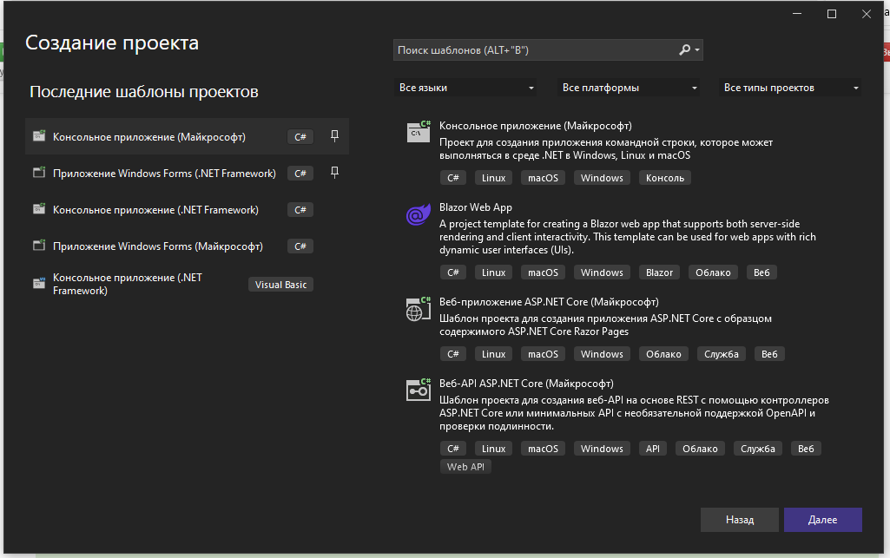890x558 pixels.
Task: Click the search magnifier icon in the template search box
Action: pos(684,50)
